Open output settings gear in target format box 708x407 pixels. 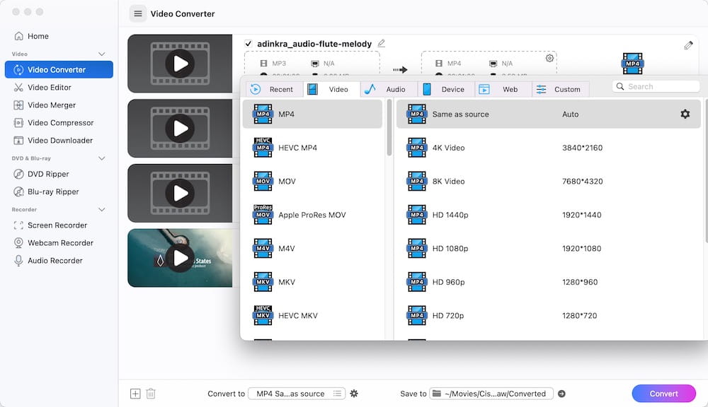coord(549,58)
